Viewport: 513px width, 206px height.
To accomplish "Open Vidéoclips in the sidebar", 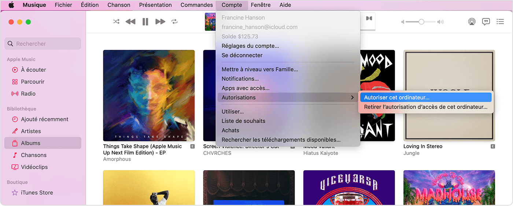I will point(43,167).
